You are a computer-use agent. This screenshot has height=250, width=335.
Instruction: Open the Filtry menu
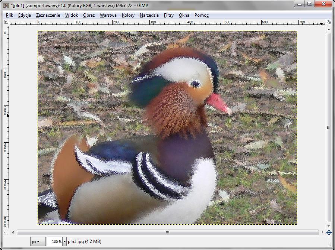click(x=169, y=15)
